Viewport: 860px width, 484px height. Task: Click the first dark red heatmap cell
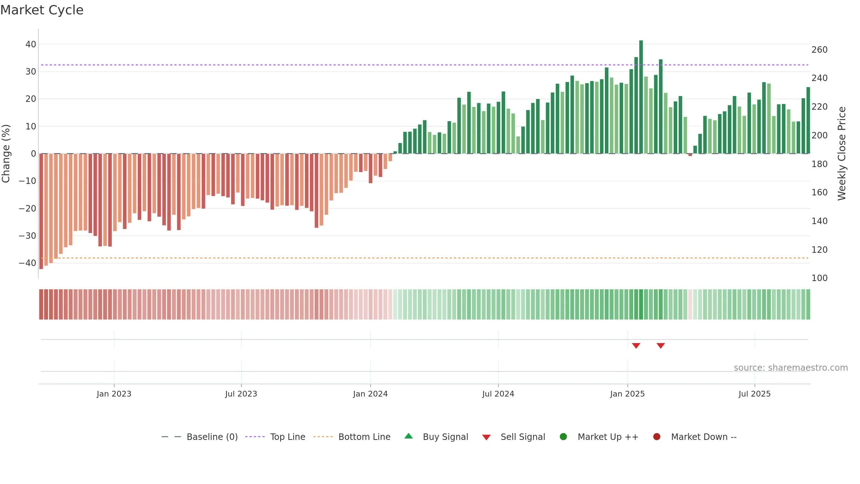pos(41,304)
